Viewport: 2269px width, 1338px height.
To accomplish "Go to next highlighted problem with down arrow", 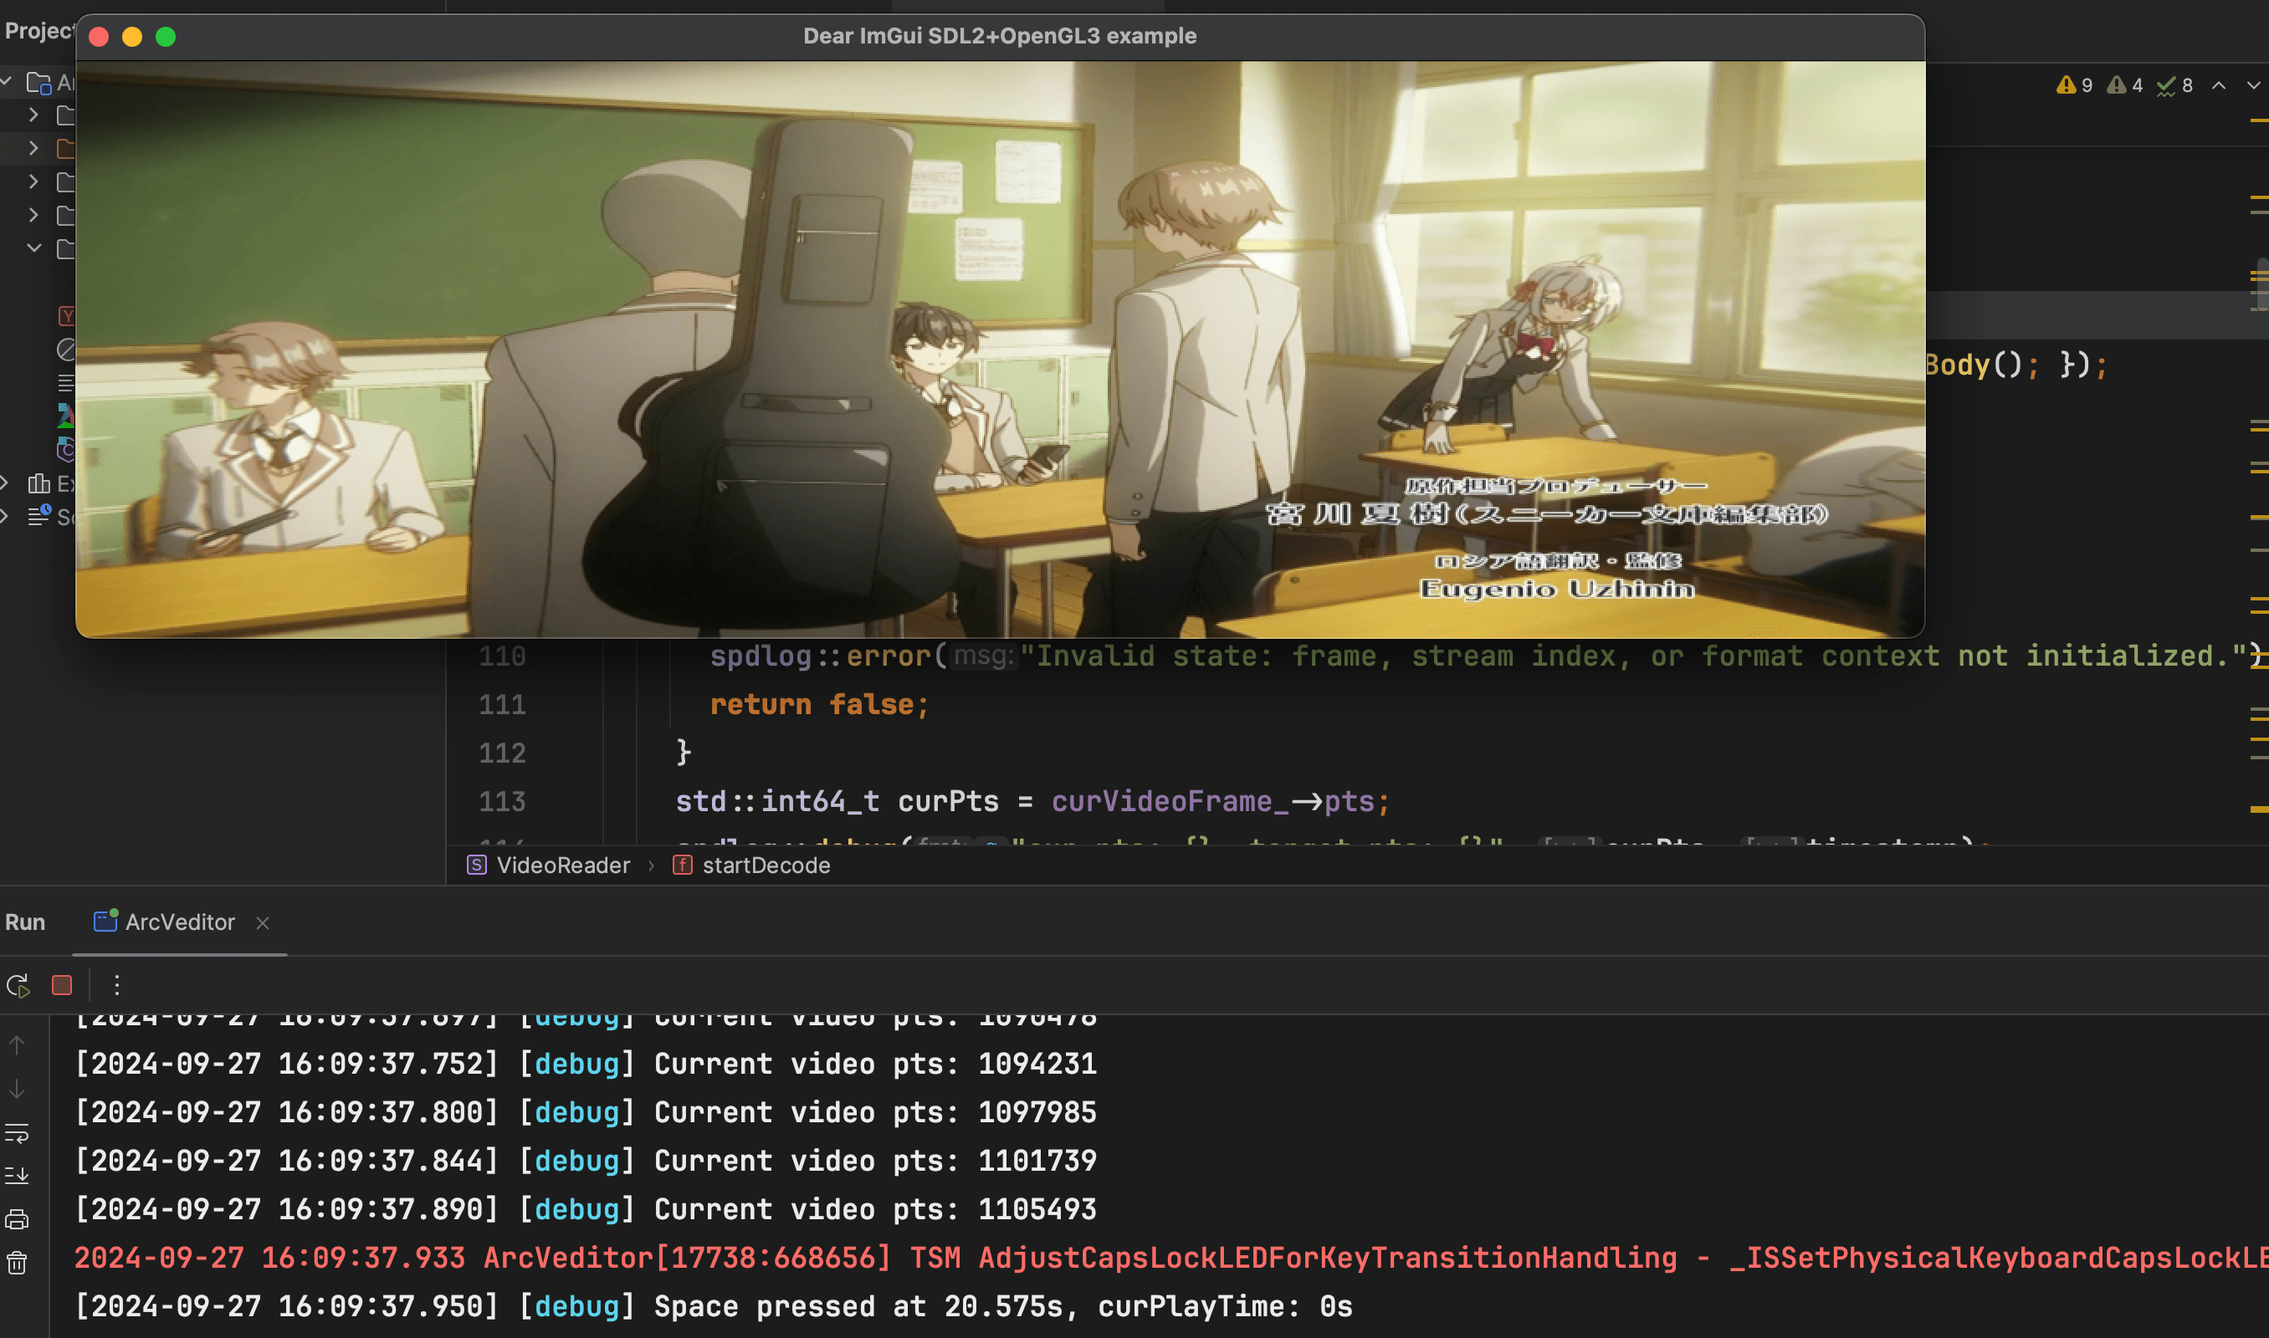I will (x=2254, y=84).
